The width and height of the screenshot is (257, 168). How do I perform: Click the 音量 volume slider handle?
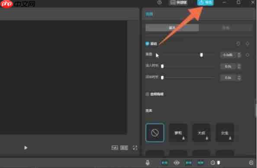point(202,55)
